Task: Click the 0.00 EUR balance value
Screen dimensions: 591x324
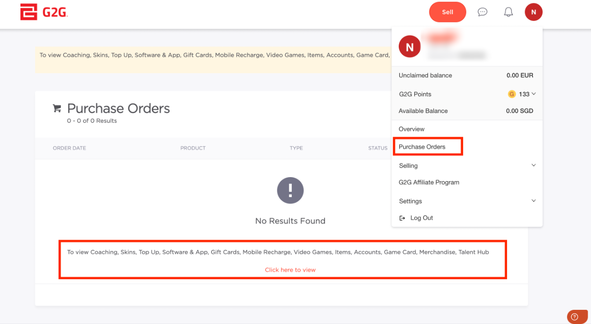Action: [x=520, y=76]
